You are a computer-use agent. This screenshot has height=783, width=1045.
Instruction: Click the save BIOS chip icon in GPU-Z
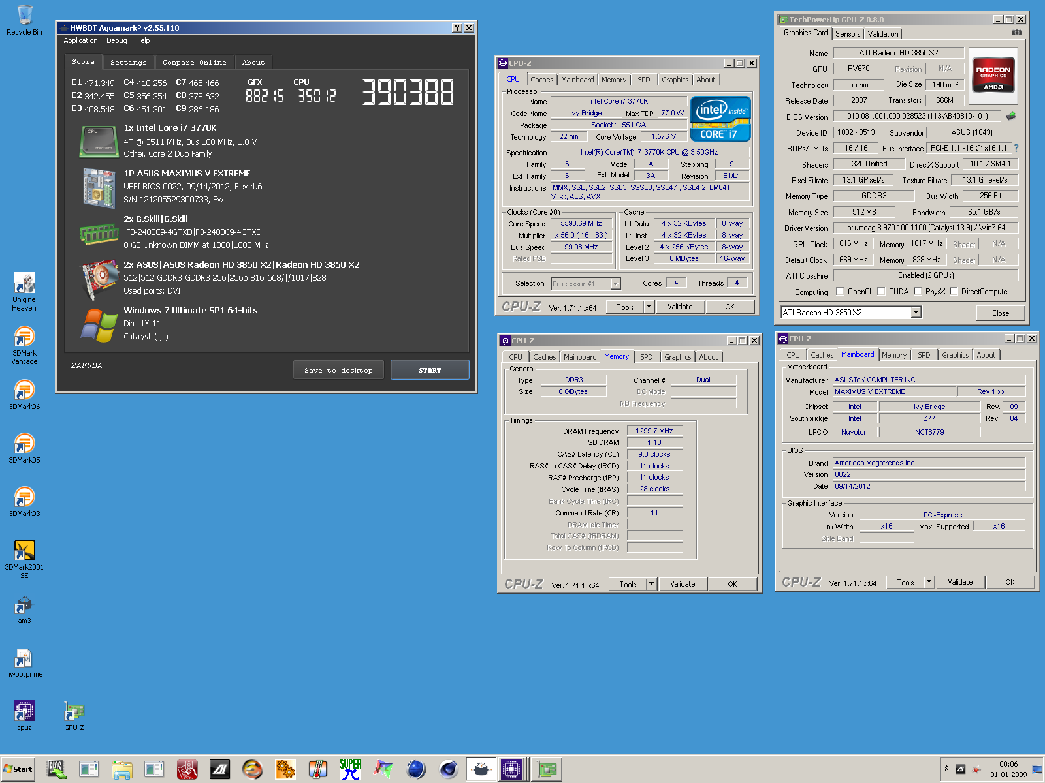1011,115
